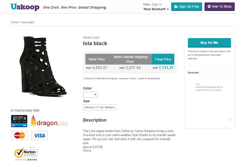Open the Color dropdown
236x162 pixels.
90,95
